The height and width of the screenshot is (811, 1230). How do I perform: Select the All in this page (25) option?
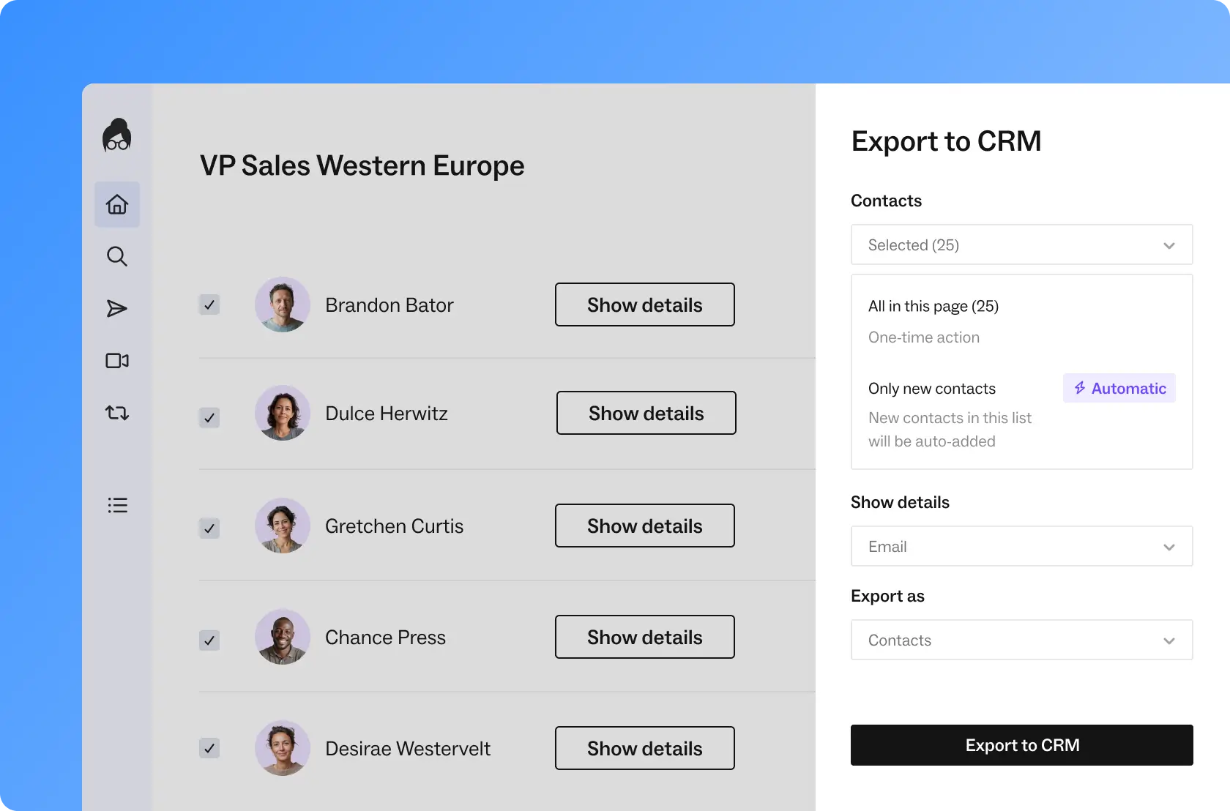pos(933,307)
